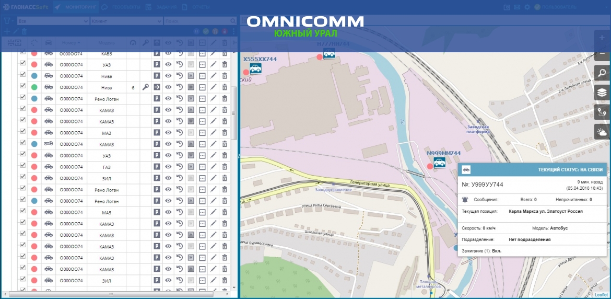Expand the 'Все' filter dropdown

tap(52, 21)
